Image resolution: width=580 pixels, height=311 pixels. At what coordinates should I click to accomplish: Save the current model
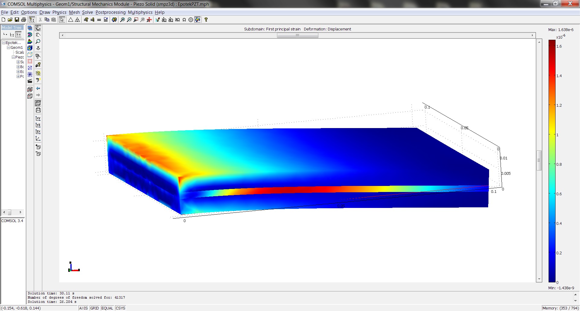(x=17, y=20)
